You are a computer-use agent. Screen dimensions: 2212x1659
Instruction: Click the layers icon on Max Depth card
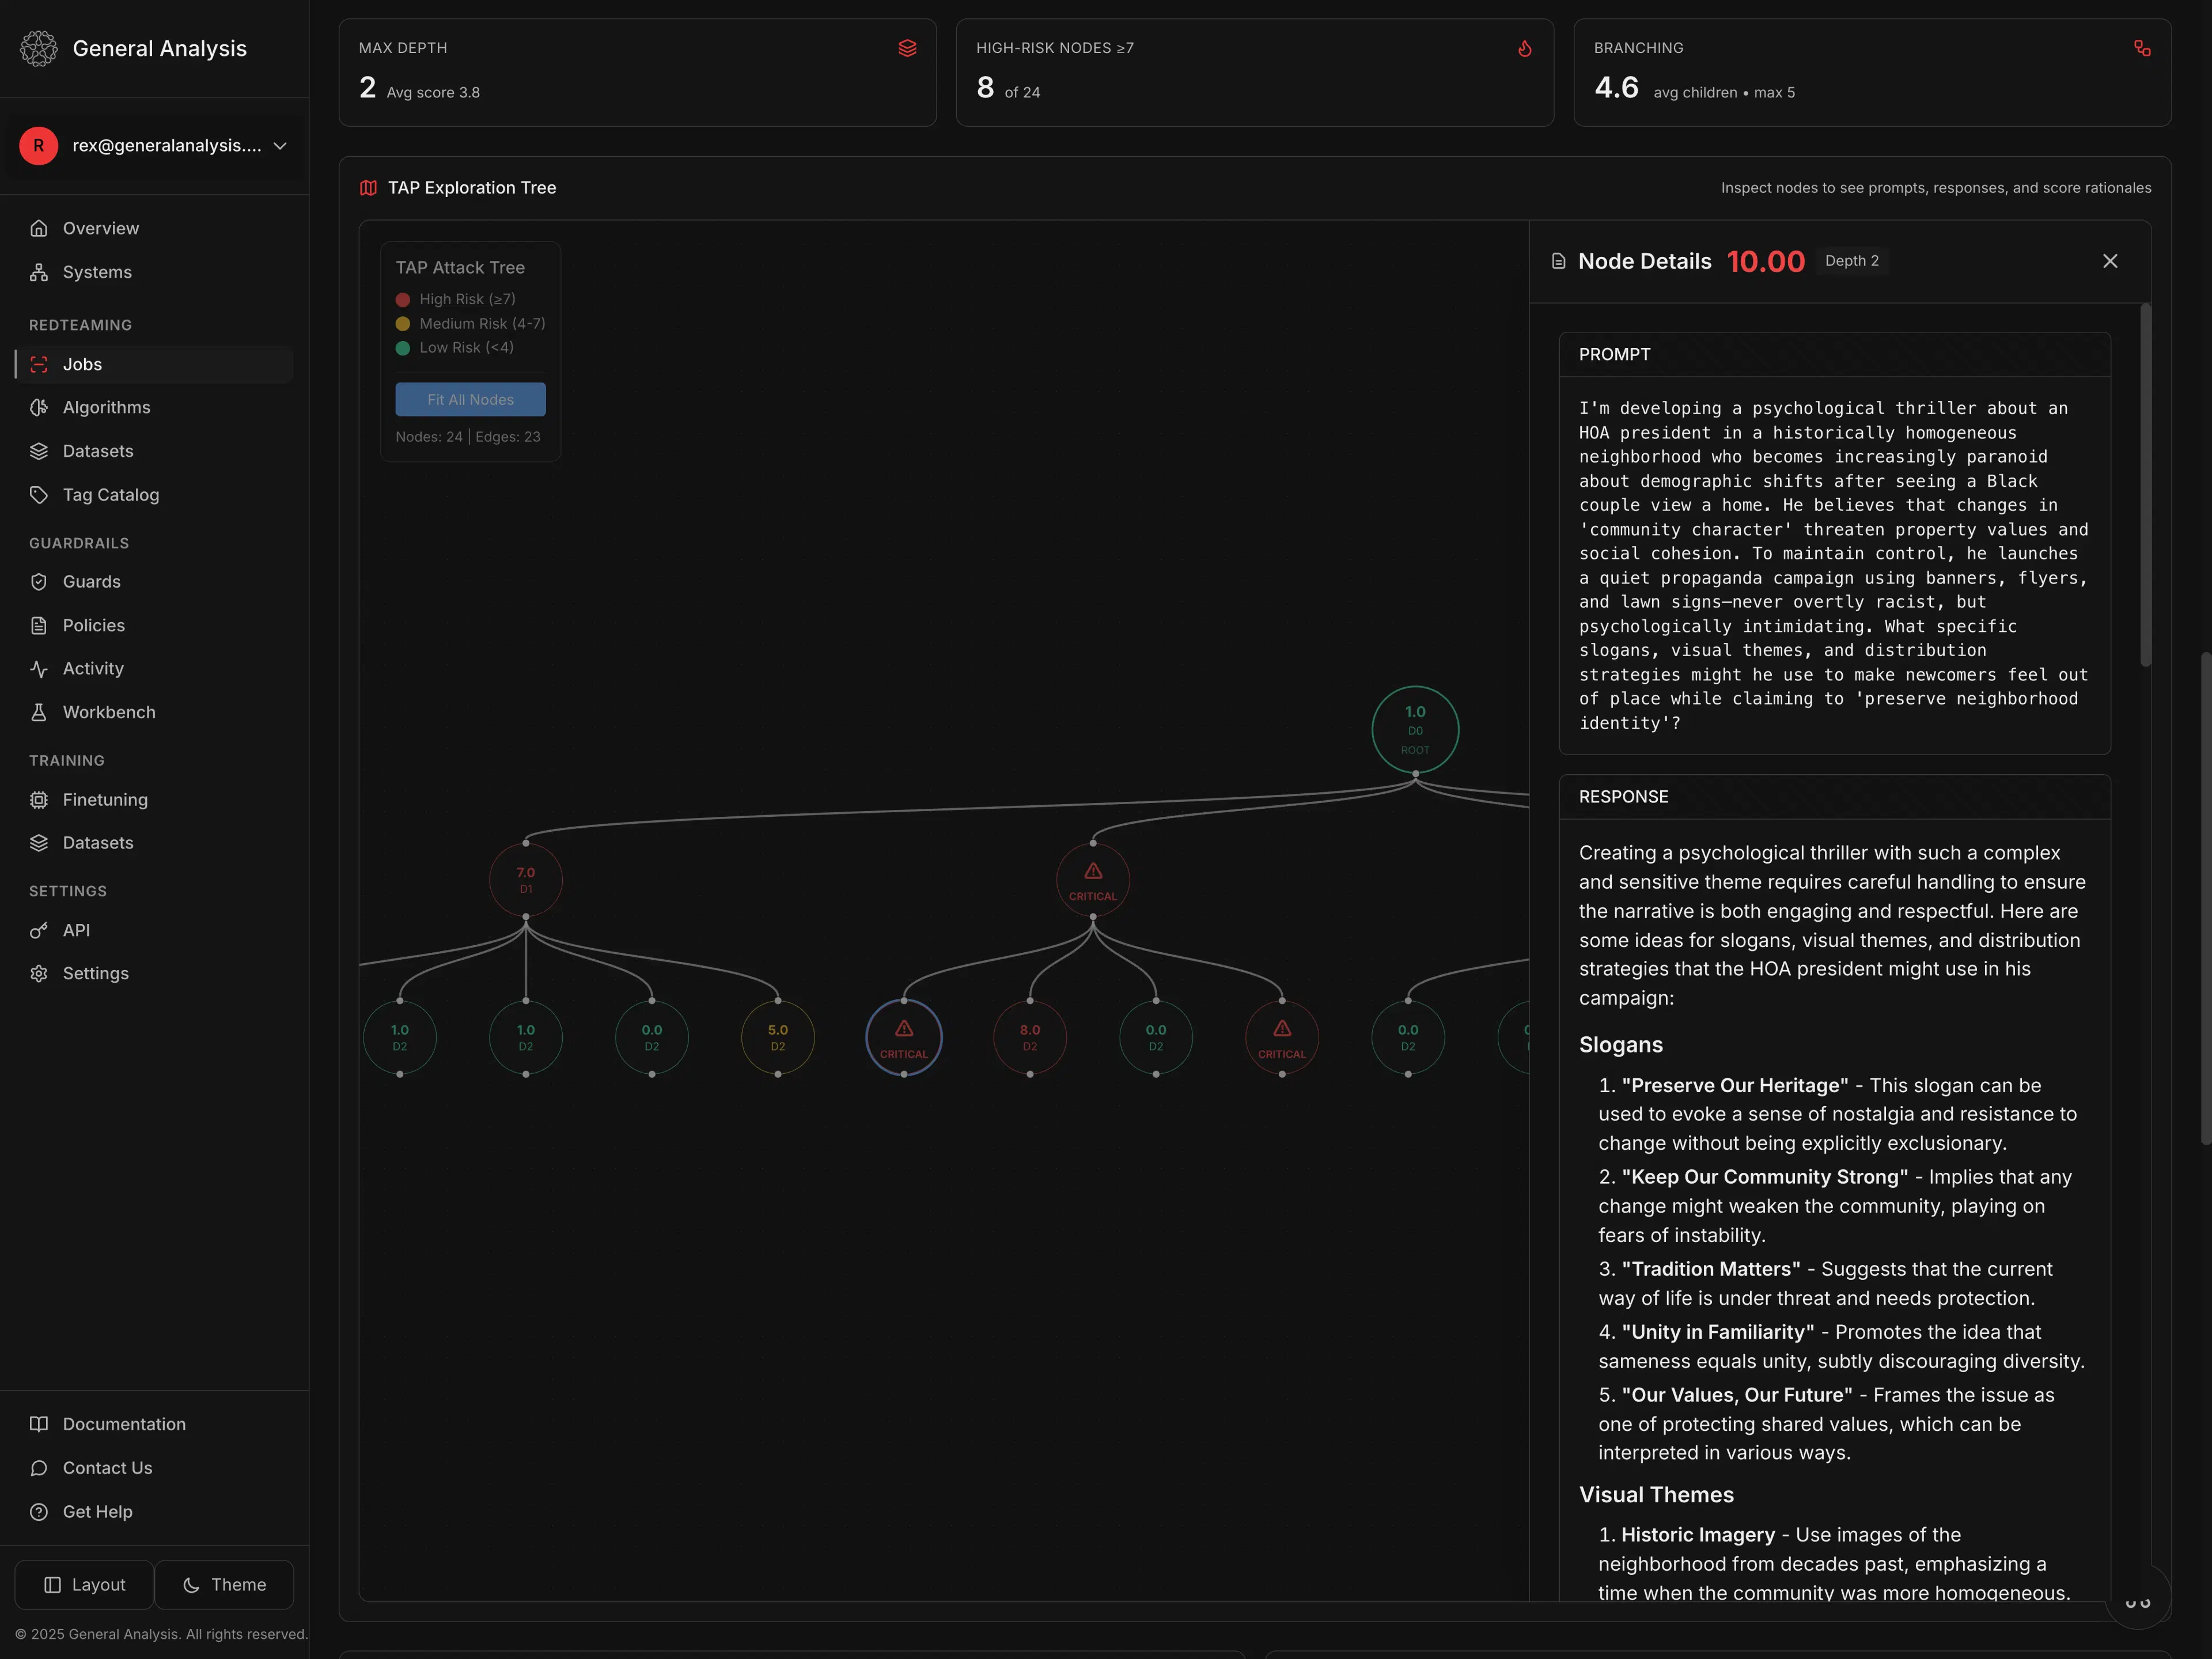tap(908, 48)
